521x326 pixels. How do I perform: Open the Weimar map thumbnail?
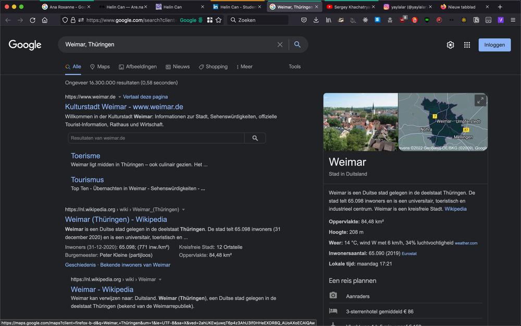coord(443,122)
